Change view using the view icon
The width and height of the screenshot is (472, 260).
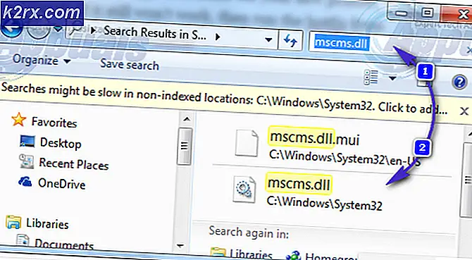click(371, 78)
